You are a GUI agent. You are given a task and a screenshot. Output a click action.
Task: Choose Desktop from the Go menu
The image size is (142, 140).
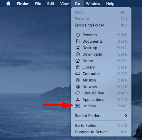pyautogui.click(x=101, y=48)
